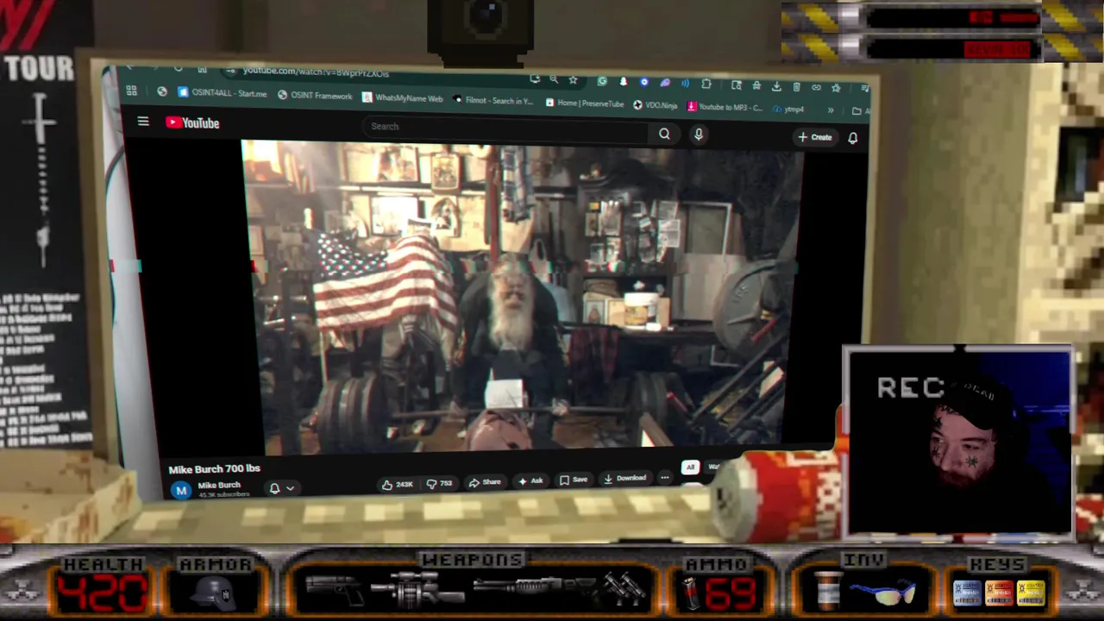Screen dimensions: 1104x621
Task: Dislike the video with thumbs down
Action: pos(439,483)
